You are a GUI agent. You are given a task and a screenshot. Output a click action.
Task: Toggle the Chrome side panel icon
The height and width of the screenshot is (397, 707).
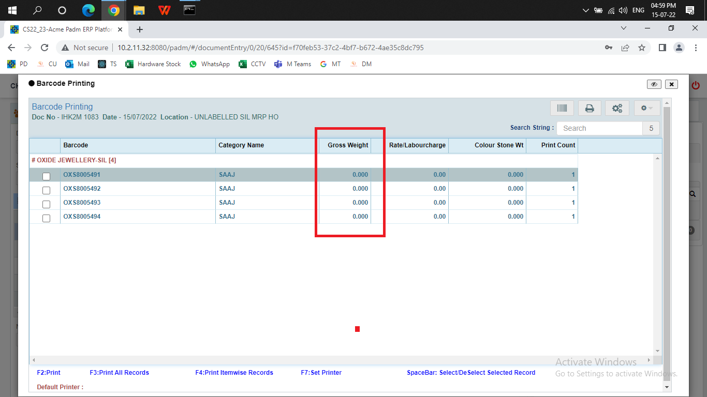(662, 48)
